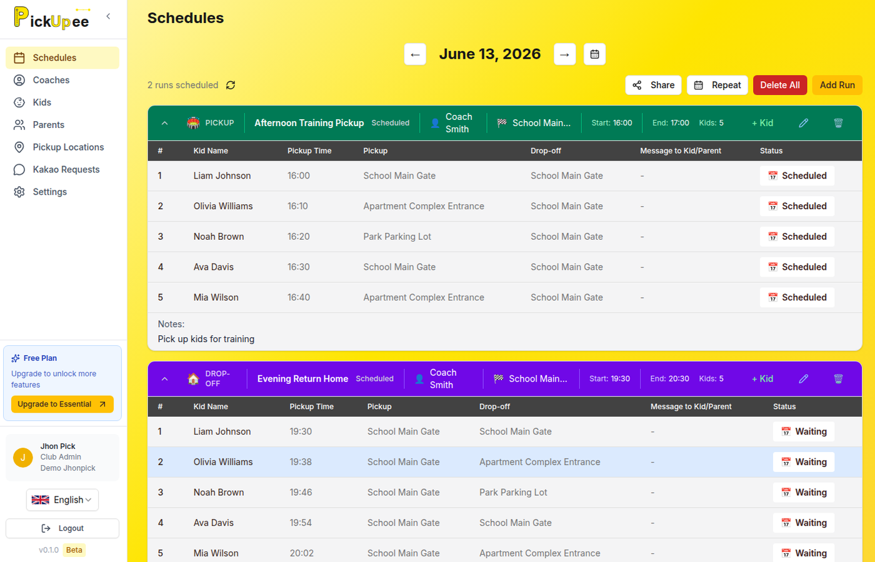Open the Kids page

coord(62,102)
